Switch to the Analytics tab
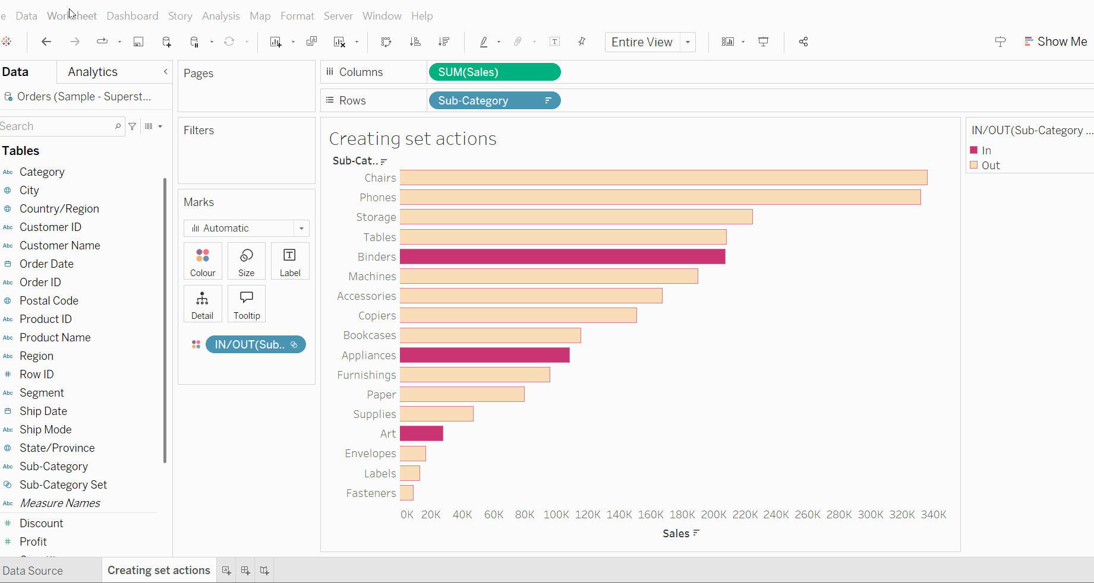 pyautogui.click(x=93, y=72)
